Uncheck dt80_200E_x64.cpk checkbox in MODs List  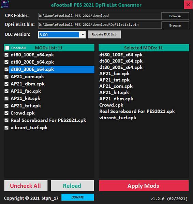point(6,62)
